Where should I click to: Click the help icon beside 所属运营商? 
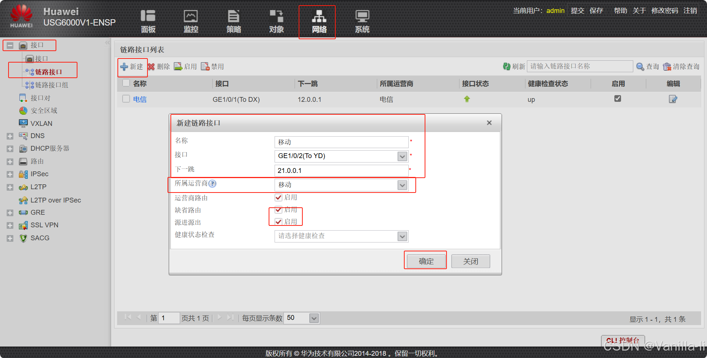tap(212, 184)
